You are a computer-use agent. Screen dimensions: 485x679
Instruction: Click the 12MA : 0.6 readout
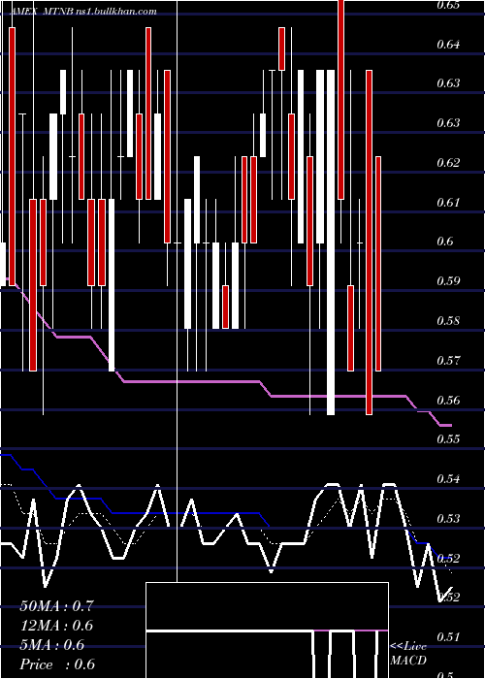(x=56, y=626)
